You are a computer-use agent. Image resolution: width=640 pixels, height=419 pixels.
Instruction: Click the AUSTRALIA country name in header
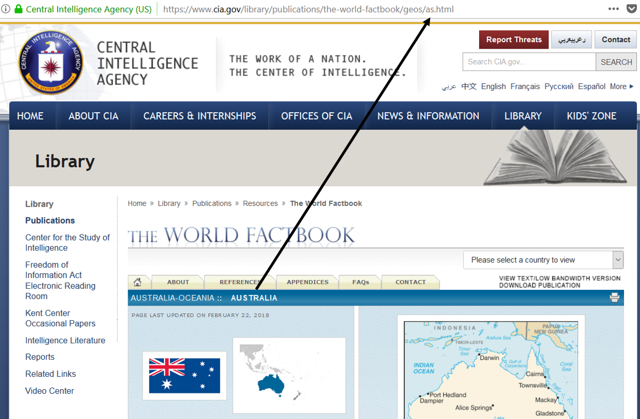[254, 298]
